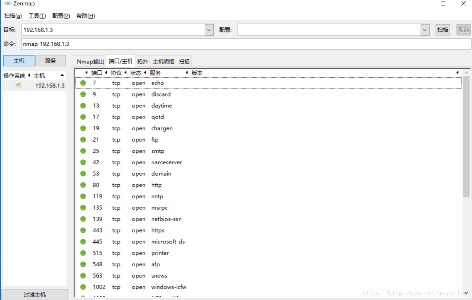Click green status icon in nameserver row

[x=83, y=162]
